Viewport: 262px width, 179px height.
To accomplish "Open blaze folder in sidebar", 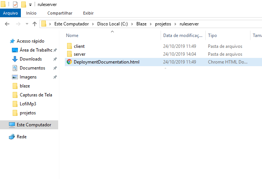I will 25,86.
